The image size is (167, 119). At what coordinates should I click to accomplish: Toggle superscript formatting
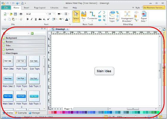pyautogui.click(x=48, y=19)
